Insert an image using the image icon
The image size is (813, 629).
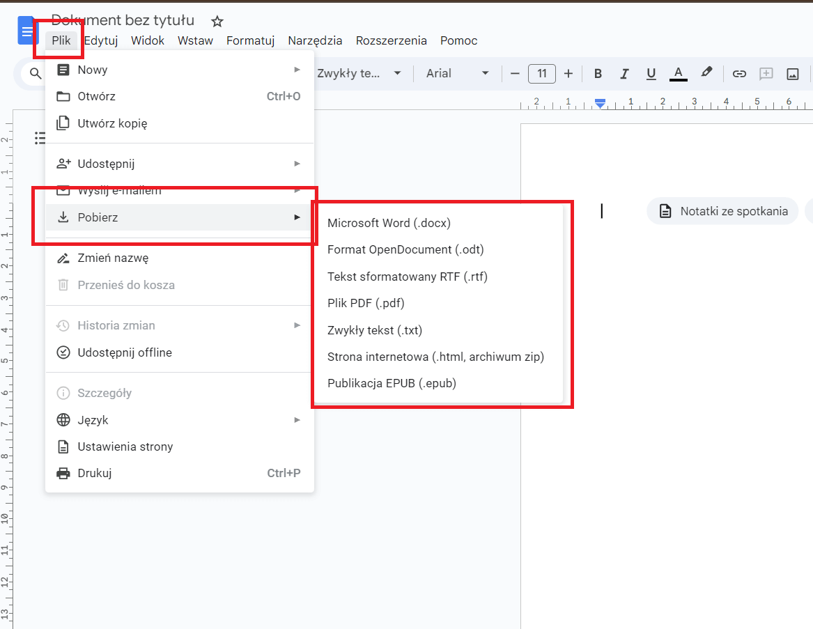point(792,73)
